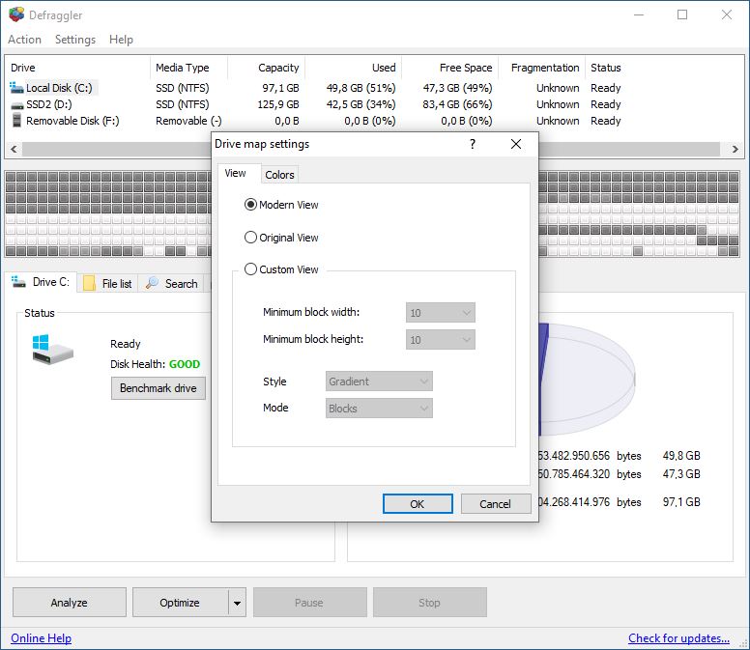This screenshot has width=750, height=650.
Task: Click the 83,4 GB (66%) free space cell
Action: point(457,104)
